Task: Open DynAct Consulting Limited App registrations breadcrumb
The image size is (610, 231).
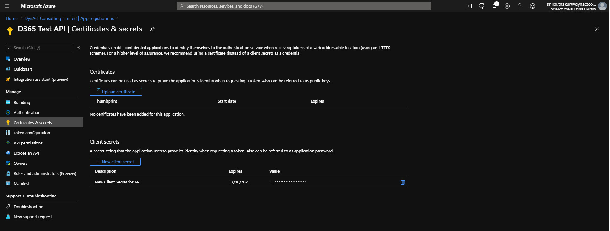Action: coord(69,18)
